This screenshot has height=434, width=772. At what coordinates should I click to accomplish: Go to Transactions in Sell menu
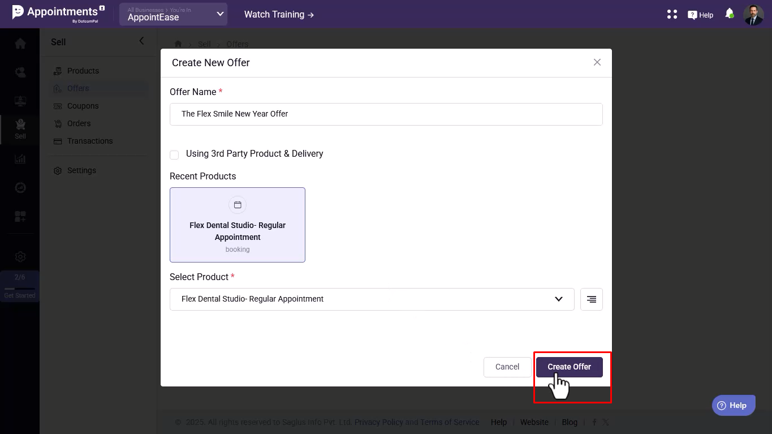pos(89,141)
